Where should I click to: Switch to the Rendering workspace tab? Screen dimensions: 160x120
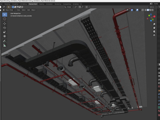click(x=58, y=4)
